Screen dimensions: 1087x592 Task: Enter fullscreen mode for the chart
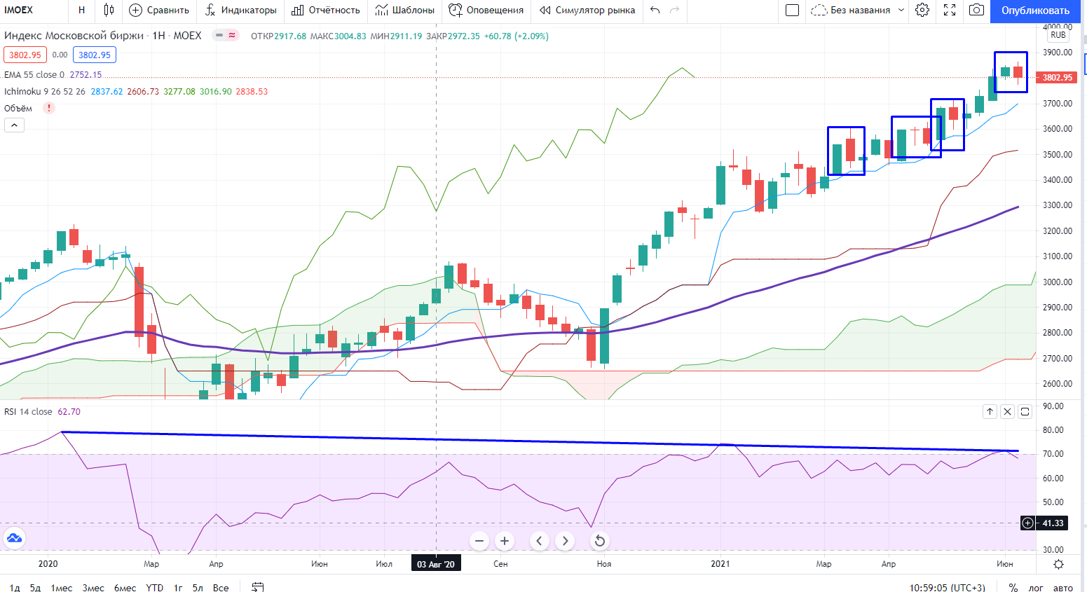(950, 10)
